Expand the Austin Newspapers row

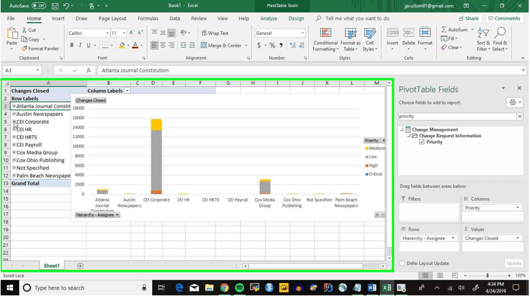[x=14, y=114]
